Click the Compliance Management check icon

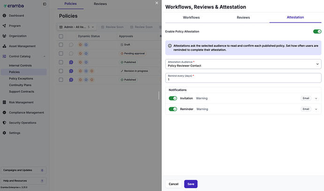pyautogui.click(x=4, y=112)
